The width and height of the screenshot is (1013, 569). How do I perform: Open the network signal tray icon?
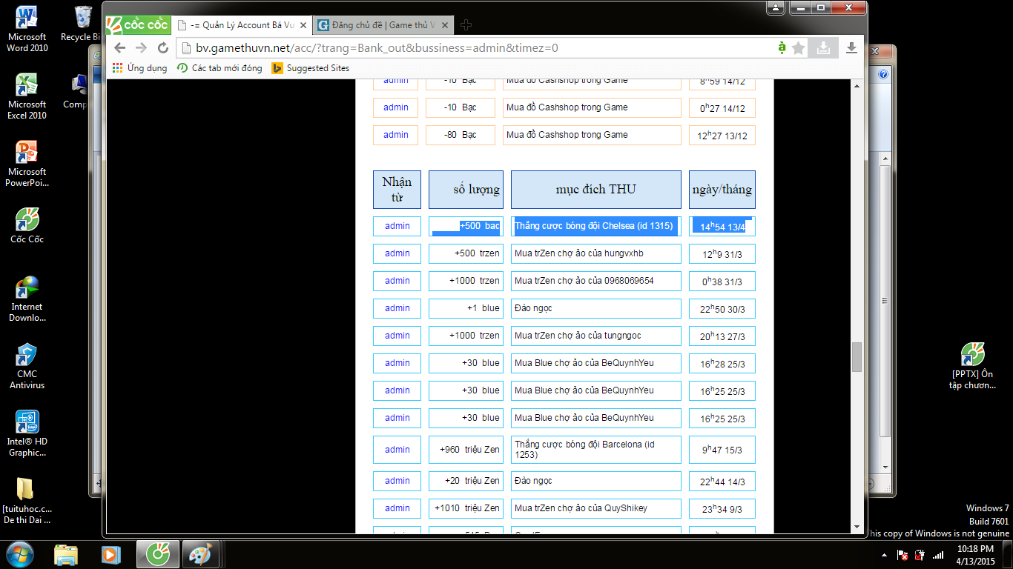(938, 555)
